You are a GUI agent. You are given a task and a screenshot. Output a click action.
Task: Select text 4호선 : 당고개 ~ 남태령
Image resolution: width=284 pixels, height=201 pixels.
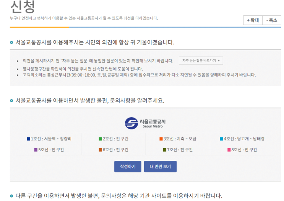pyautogui.click(x=244, y=139)
